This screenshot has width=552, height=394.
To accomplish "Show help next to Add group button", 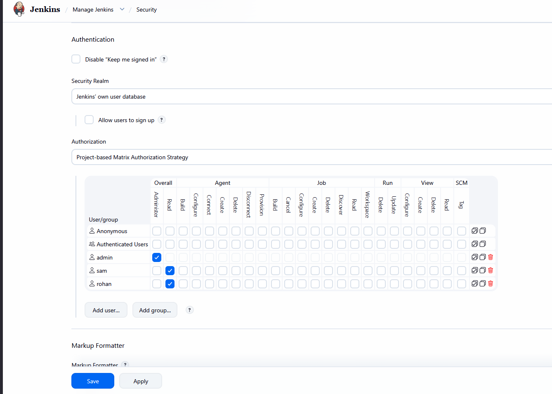I will (189, 310).
